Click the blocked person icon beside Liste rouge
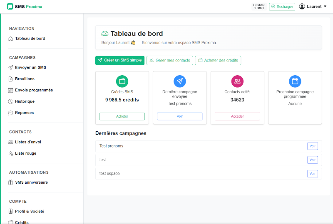This screenshot has height=224, width=333. (10, 153)
